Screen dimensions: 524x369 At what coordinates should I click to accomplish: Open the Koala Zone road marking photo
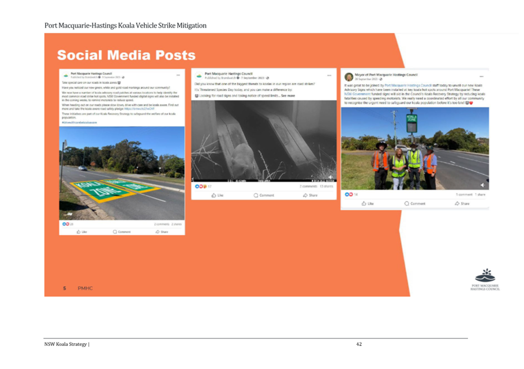click(122, 173)
